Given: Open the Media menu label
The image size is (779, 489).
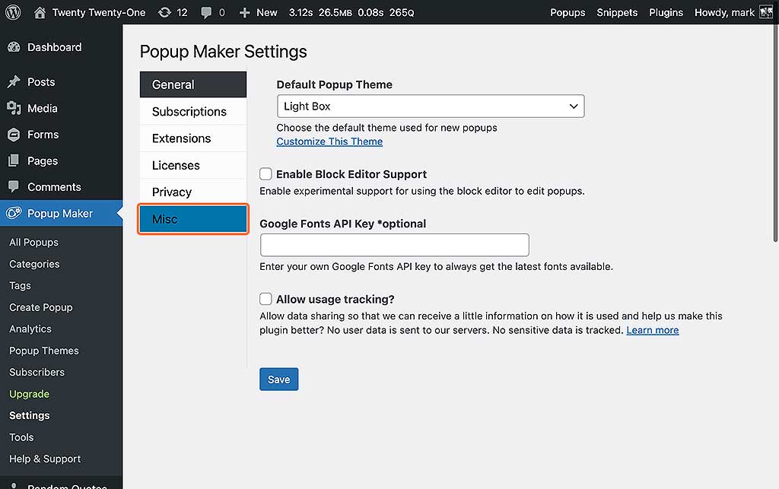Looking at the screenshot, I should pos(43,108).
